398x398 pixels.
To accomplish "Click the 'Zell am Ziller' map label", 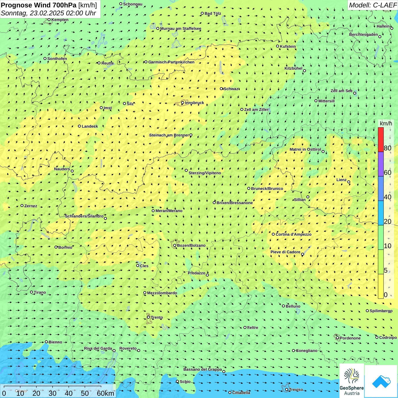I will tap(256, 109).
